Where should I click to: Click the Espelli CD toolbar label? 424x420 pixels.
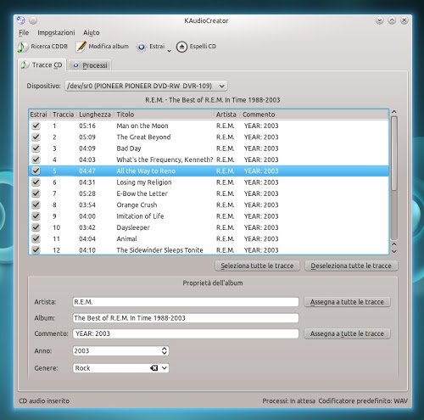pos(203,47)
